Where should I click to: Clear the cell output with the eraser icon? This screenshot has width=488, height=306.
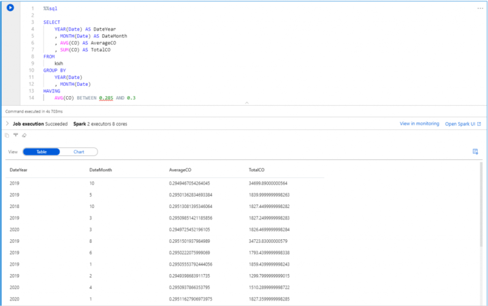pos(25,135)
